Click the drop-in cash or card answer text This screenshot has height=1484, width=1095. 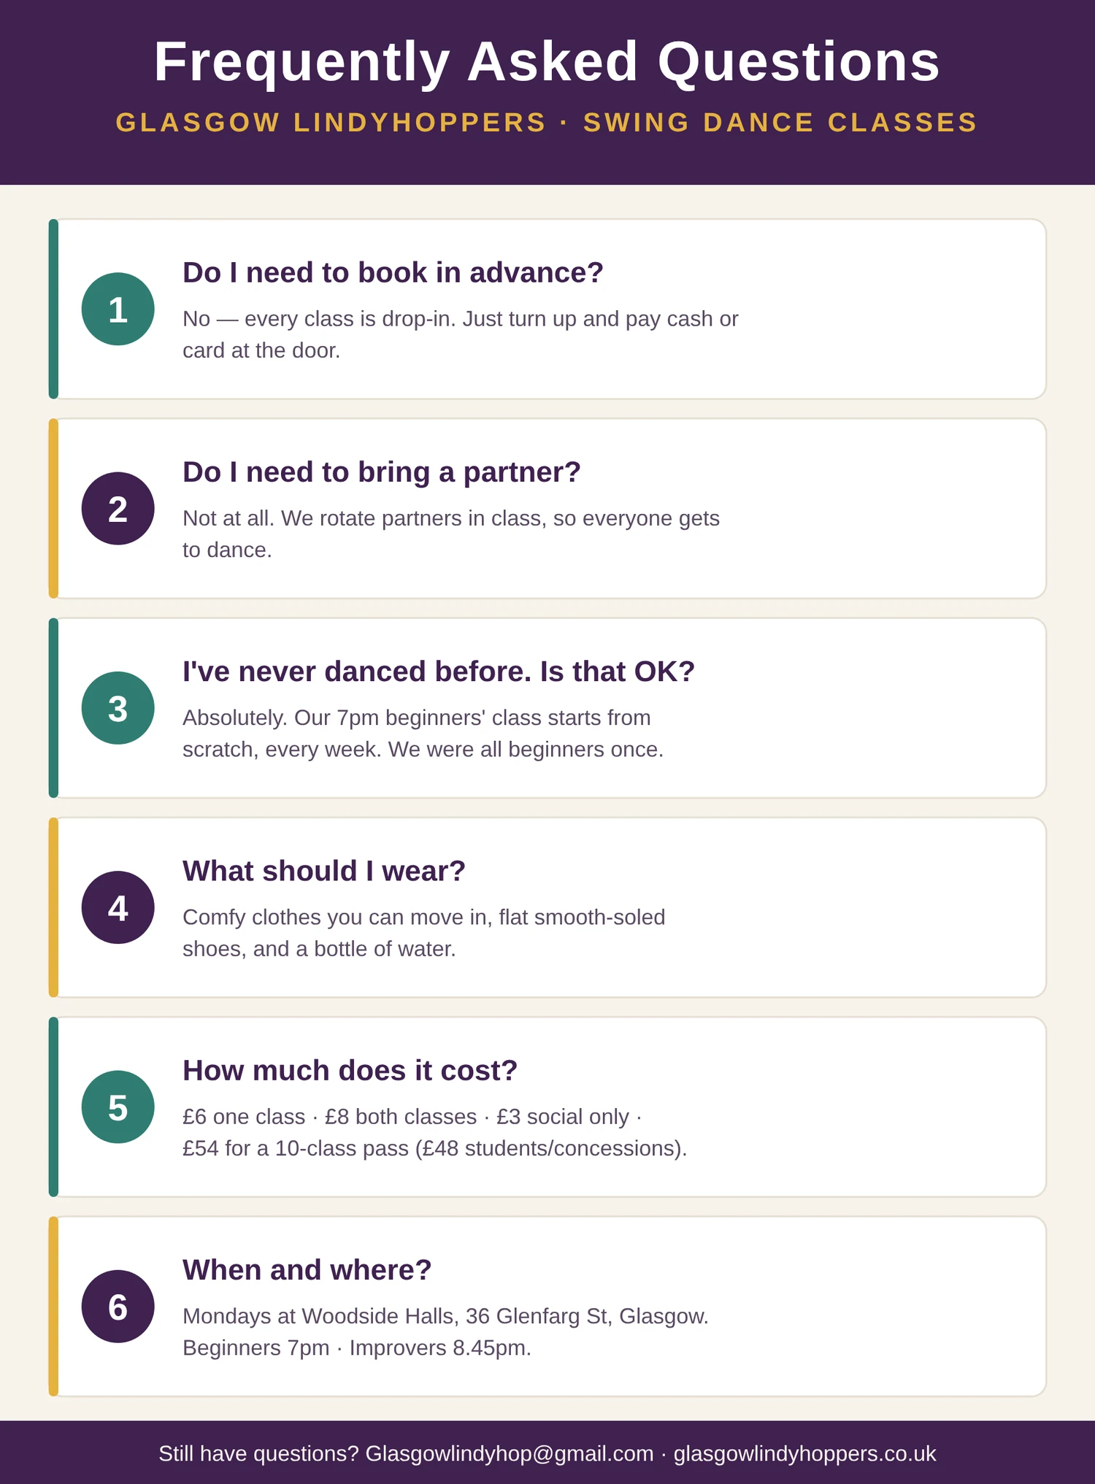(461, 334)
